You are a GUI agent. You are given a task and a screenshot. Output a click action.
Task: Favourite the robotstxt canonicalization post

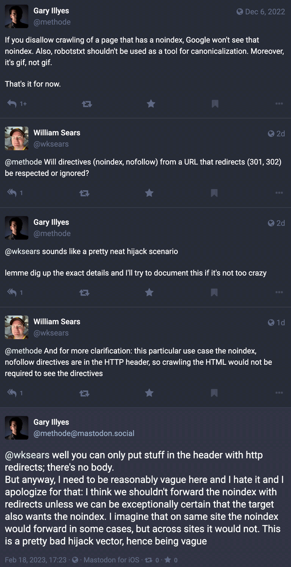coord(151,103)
